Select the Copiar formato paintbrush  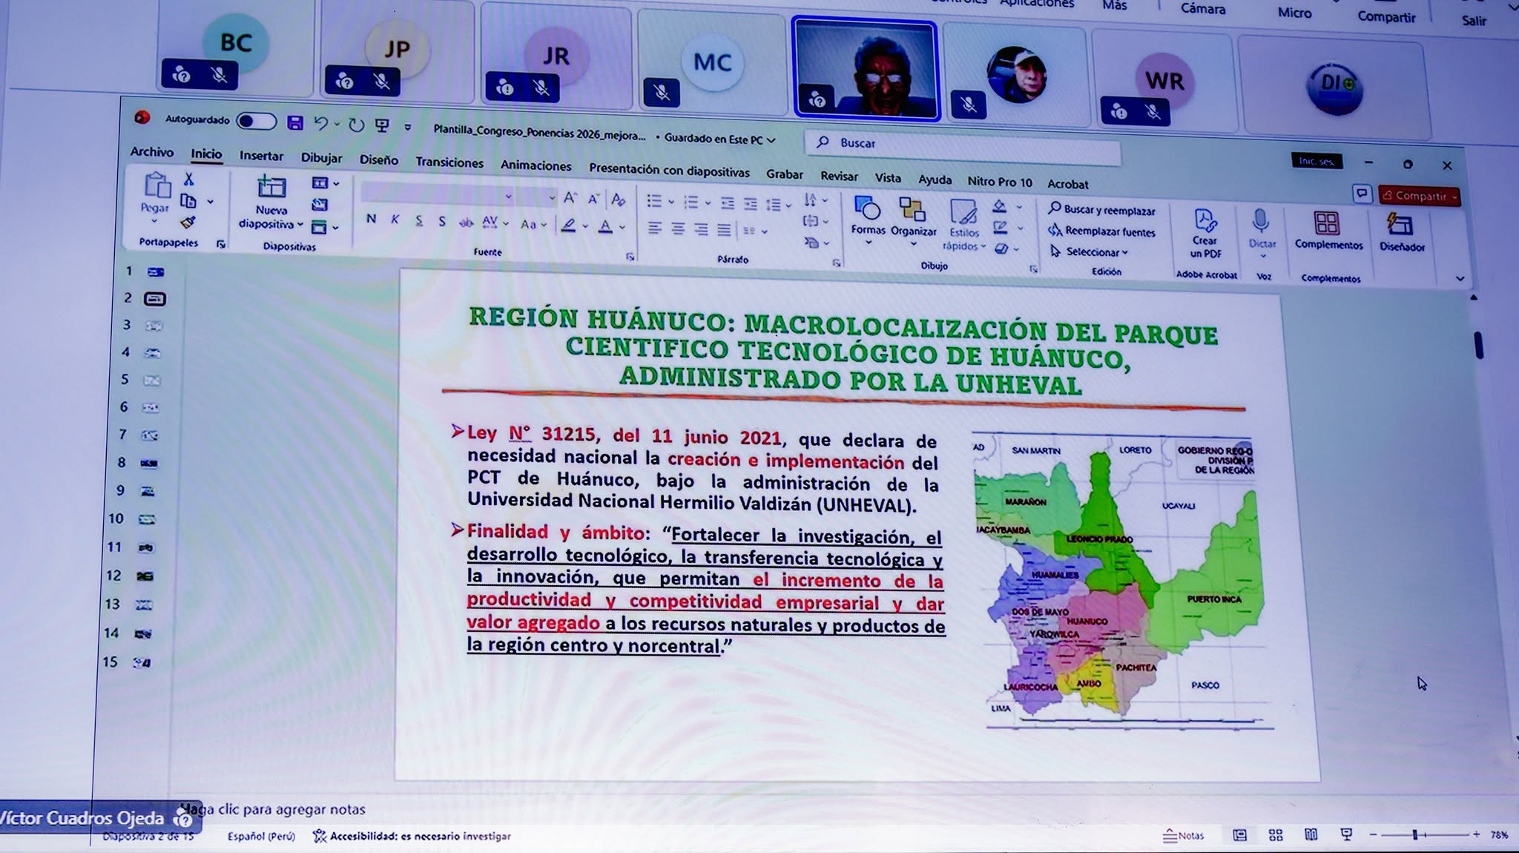[188, 223]
